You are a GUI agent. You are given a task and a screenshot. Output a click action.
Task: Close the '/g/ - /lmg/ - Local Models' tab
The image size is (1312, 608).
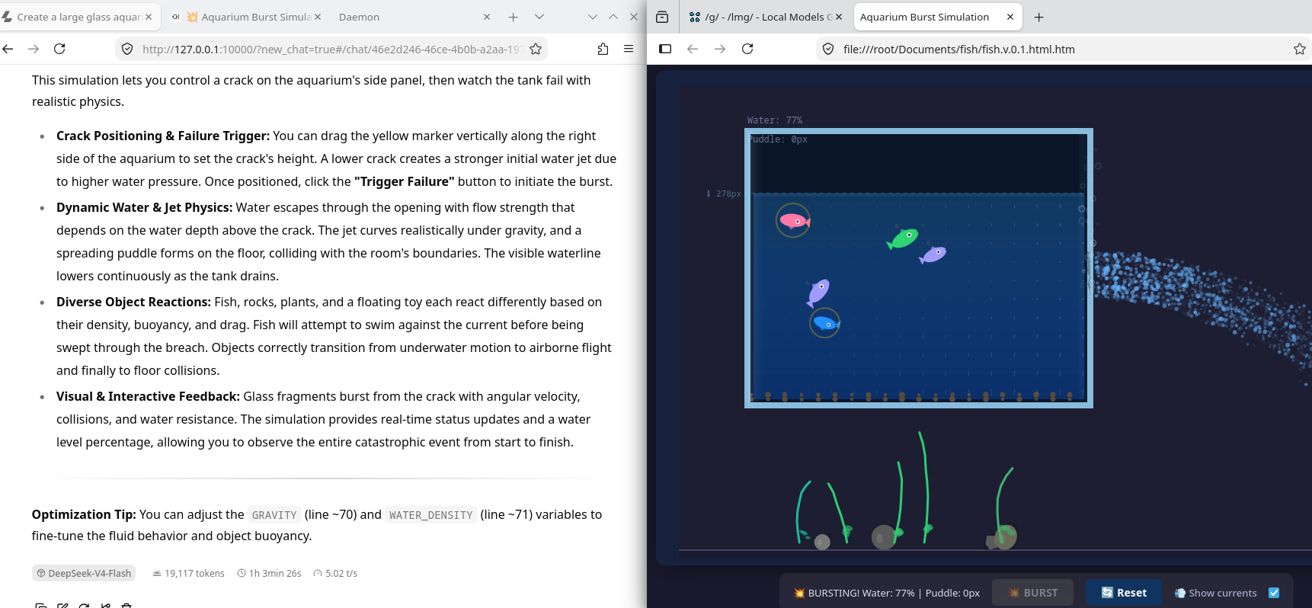pos(839,17)
